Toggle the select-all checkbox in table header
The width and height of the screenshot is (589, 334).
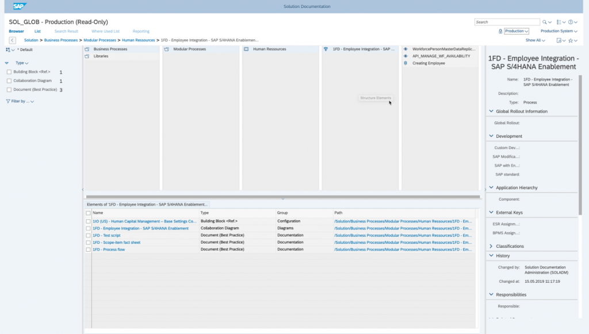pos(88,213)
